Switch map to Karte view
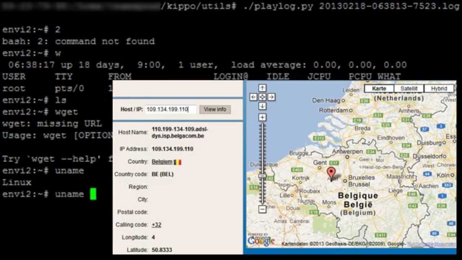 click(379, 88)
